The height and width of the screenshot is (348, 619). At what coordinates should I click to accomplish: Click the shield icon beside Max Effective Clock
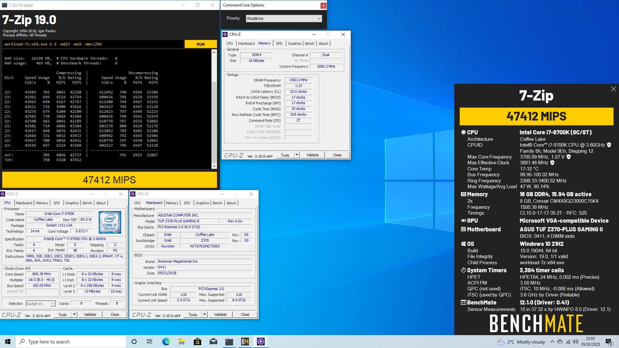[552, 163]
